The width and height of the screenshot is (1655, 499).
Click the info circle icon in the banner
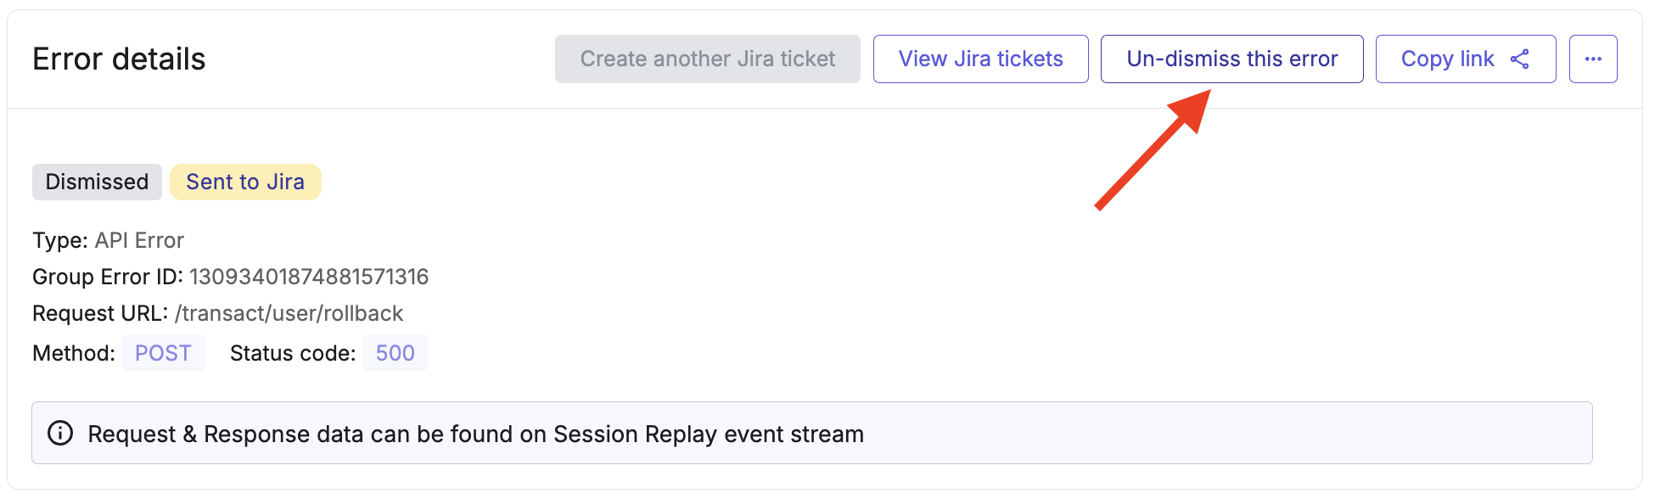tap(60, 433)
